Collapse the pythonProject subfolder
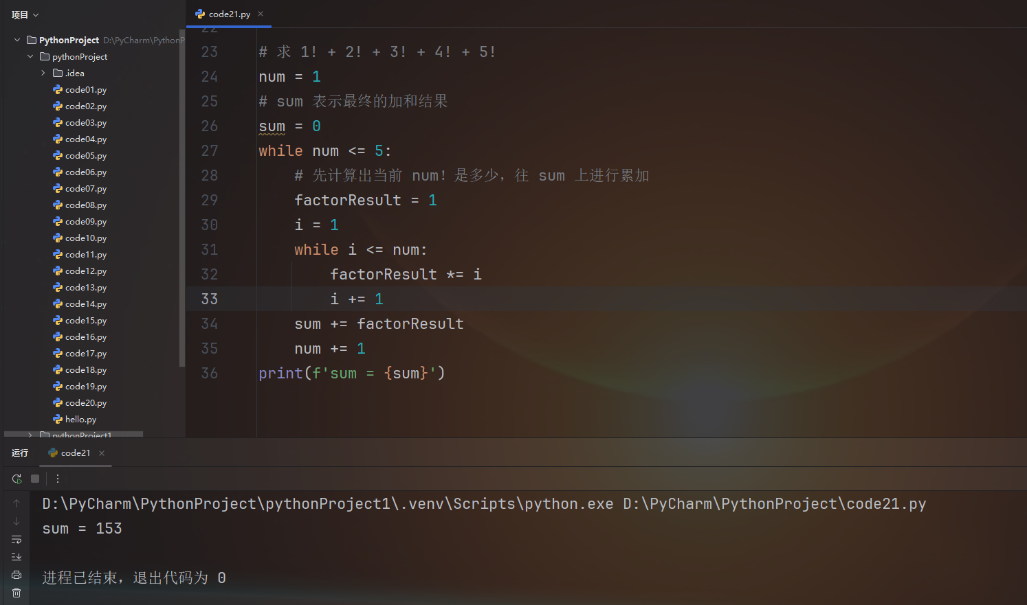 (30, 57)
